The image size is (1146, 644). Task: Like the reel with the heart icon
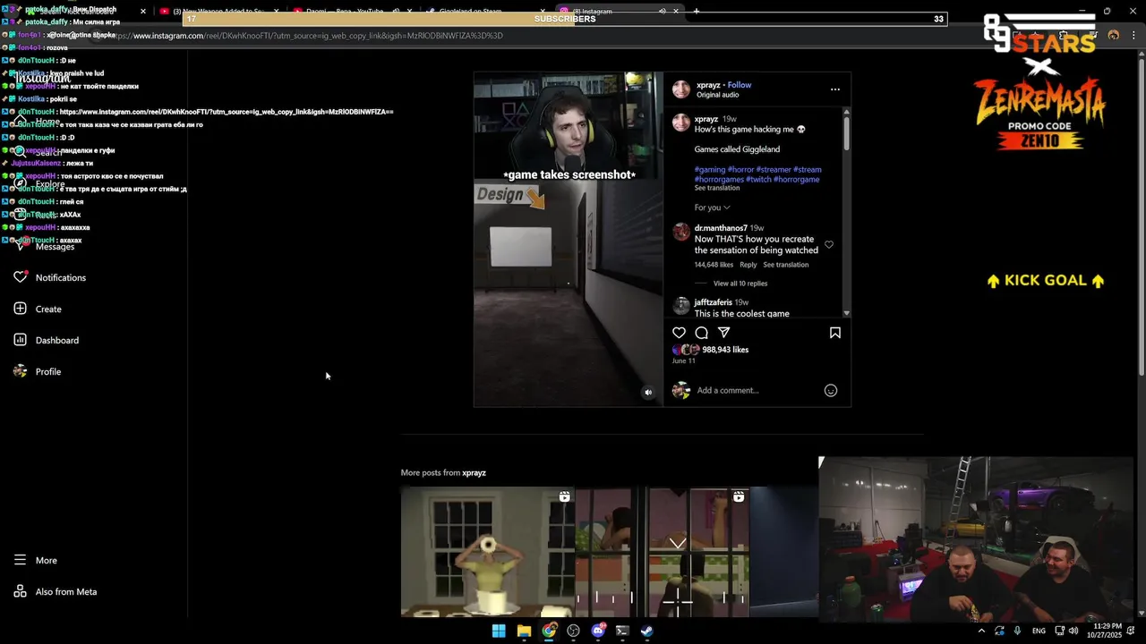pyautogui.click(x=680, y=333)
